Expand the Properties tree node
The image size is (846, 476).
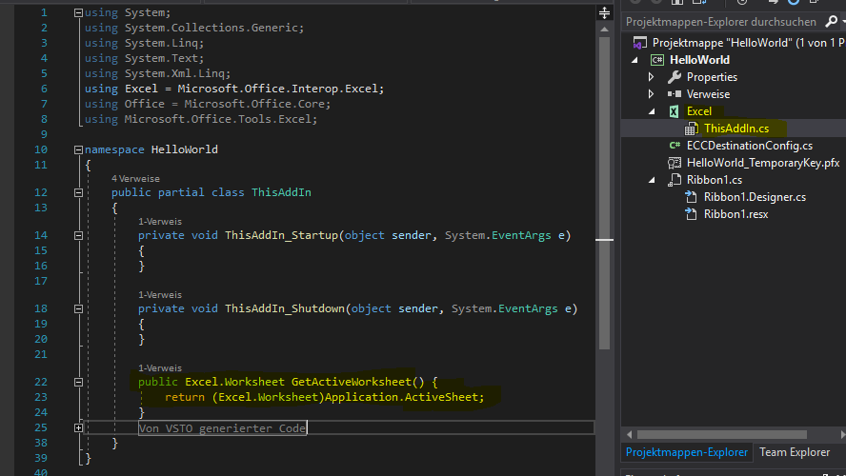pos(652,77)
